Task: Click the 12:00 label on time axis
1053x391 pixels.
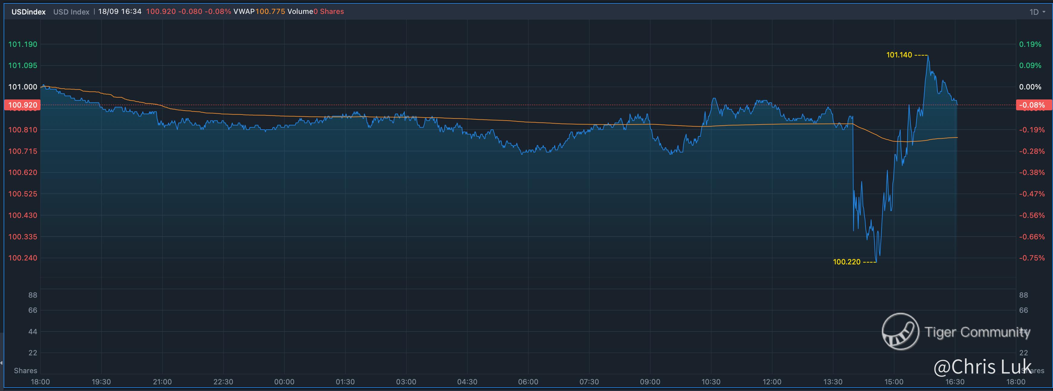Action: click(771, 382)
